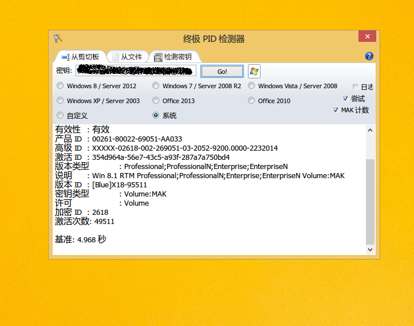The width and height of the screenshot is (414, 326).
Task: Click the key type value Volume:MAK
Action: pyautogui.click(x=145, y=194)
